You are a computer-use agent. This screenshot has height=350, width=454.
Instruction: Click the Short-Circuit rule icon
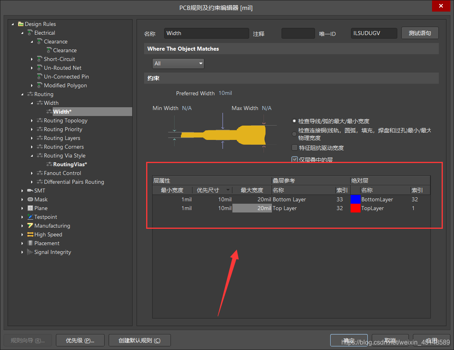[x=40, y=59]
